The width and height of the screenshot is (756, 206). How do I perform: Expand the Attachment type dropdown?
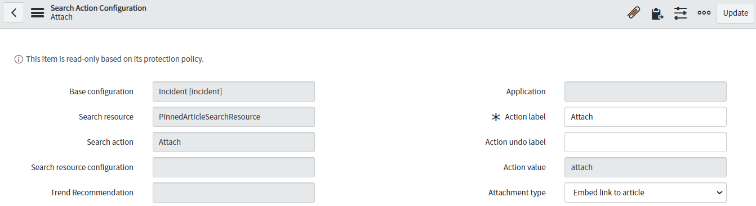coord(646,193)
